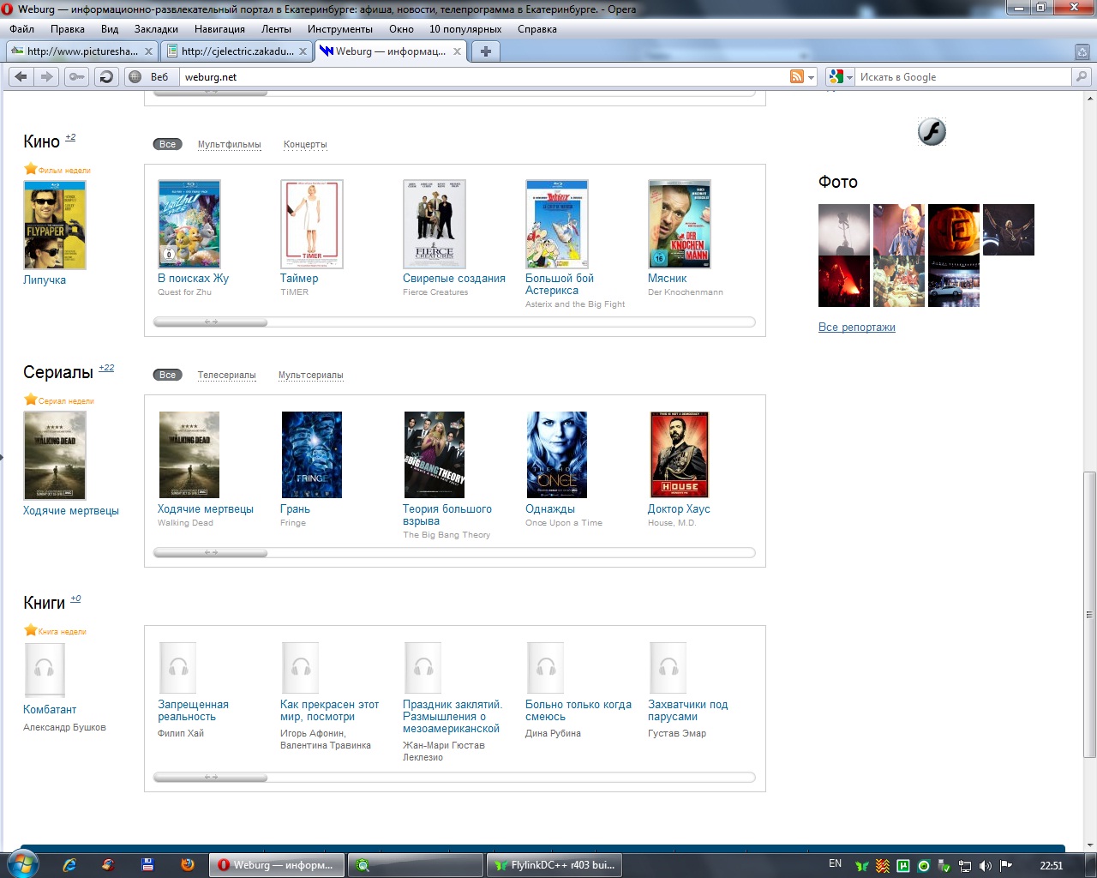Open the Запрещенная реальность book link
Screen dimensions: 1097x878
[x=193, y=711]
